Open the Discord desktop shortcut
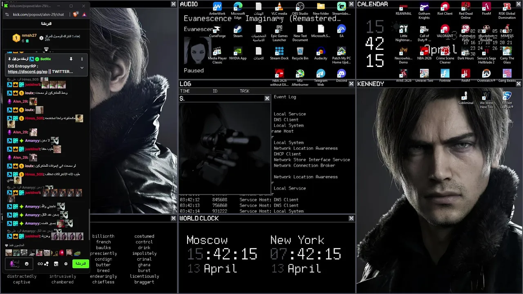523x294 pixels. [x=342, y=76]
